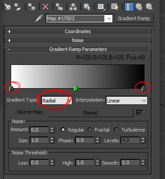Click the Low threshold spinner arrows
The image size is (165, 179).
pyautogui.click(x=52, y=162)
